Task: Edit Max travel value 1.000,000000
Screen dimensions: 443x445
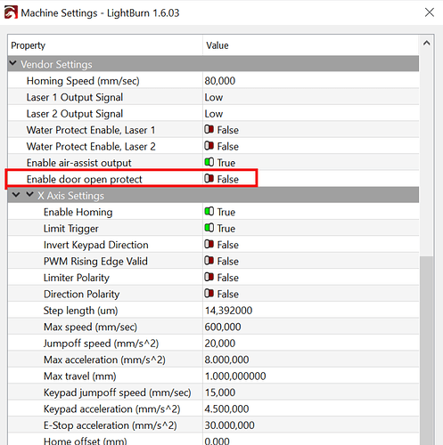Action: tap(235, 376)
